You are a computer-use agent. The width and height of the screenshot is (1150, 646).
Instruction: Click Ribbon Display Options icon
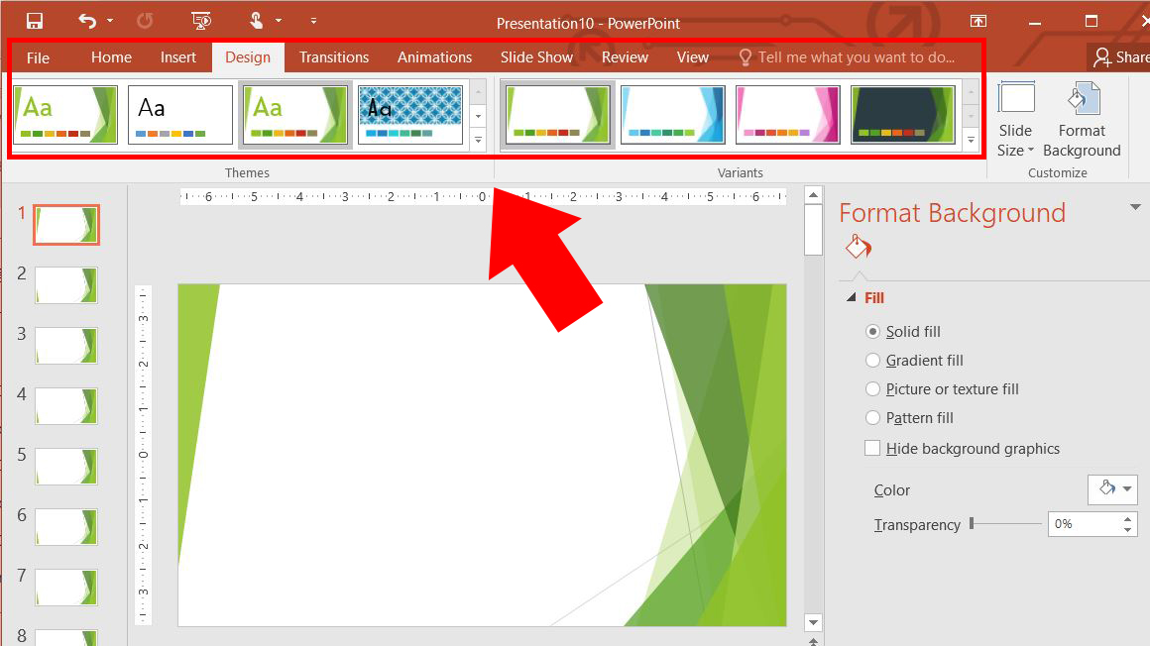(978, 21)
